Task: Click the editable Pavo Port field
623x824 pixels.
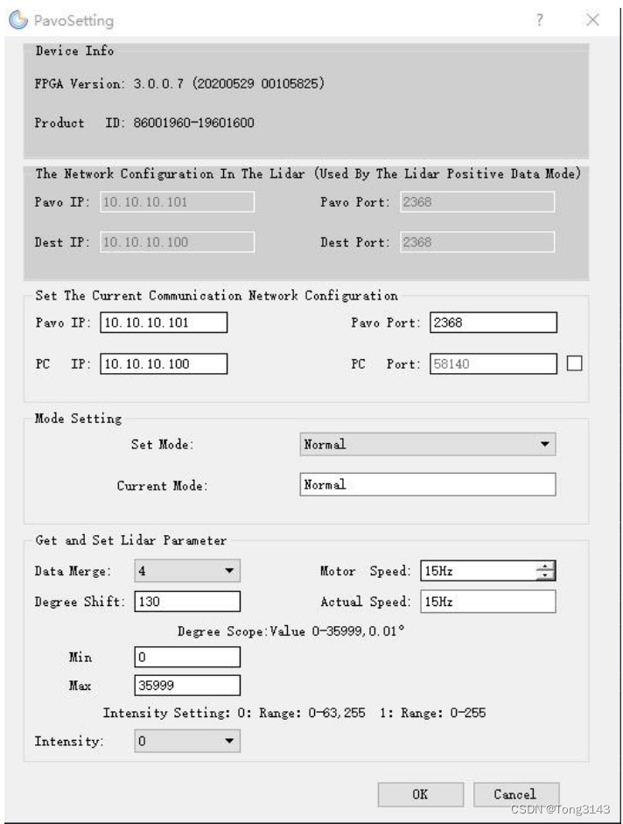Action: tap(493, 322)
